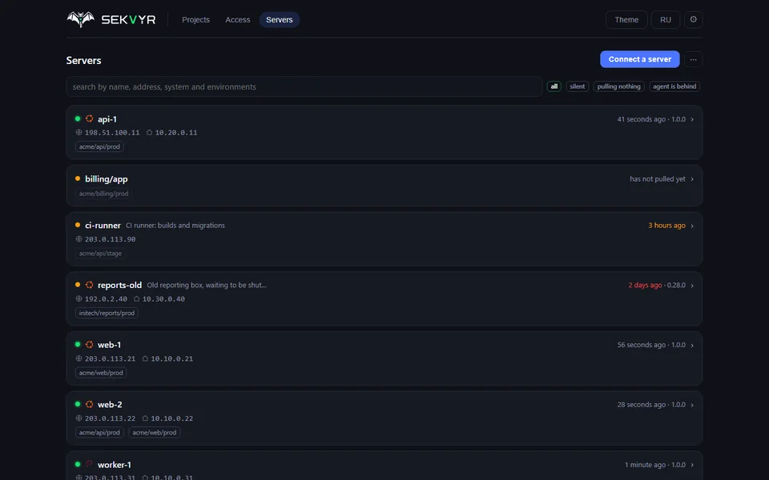Expand the web-2 row chevron
This screenshot has height=480, width=769.
692,405
